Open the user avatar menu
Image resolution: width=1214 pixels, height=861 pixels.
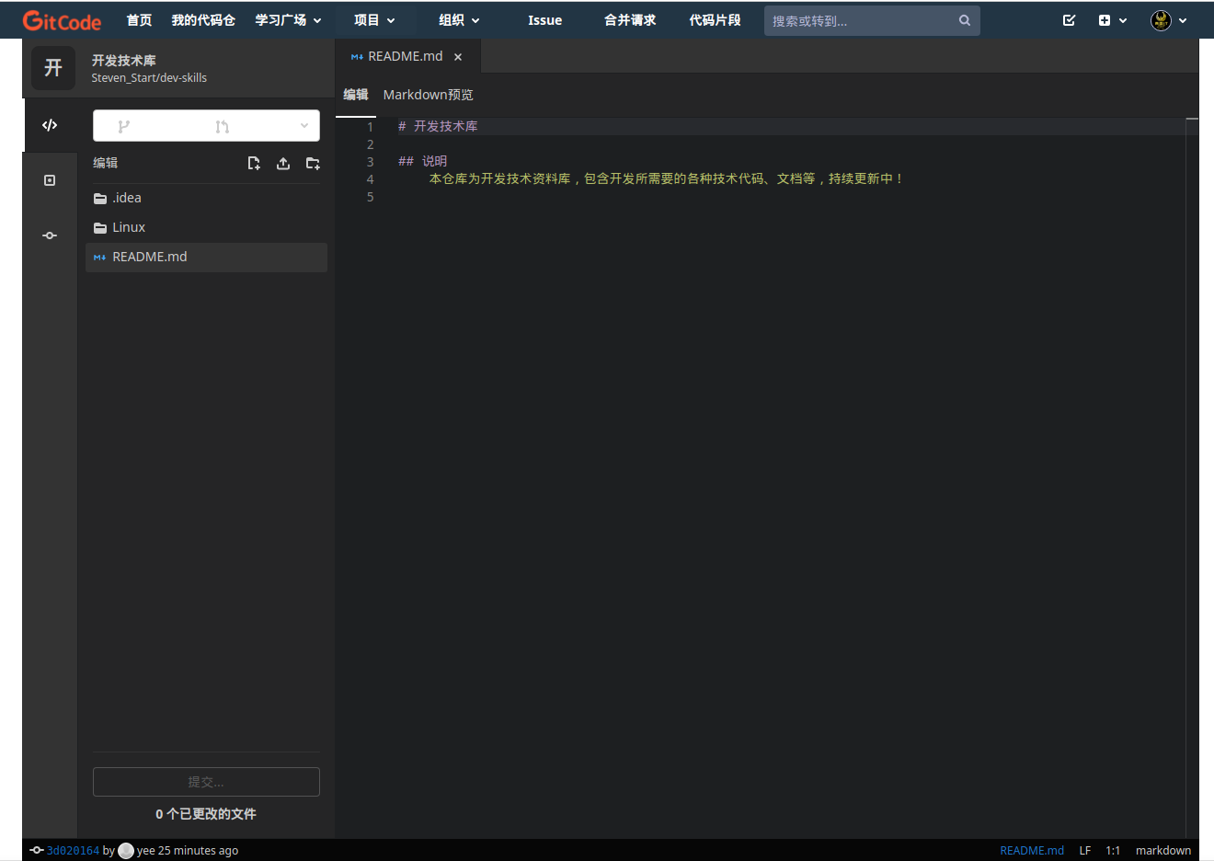1168,20
